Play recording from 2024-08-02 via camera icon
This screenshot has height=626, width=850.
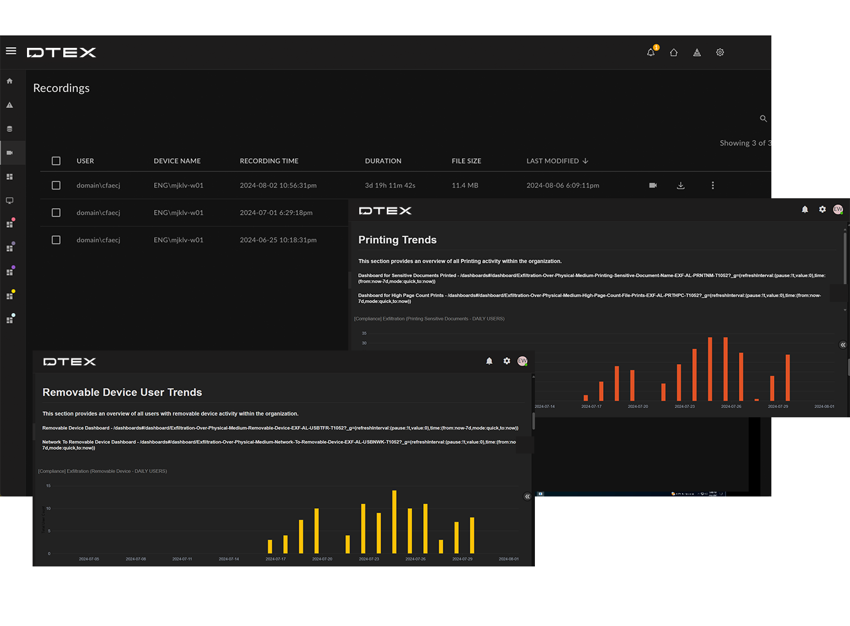(x=653, y=185)
